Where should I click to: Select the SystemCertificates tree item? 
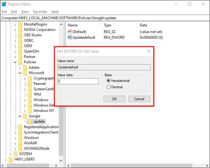click(44, 89)
